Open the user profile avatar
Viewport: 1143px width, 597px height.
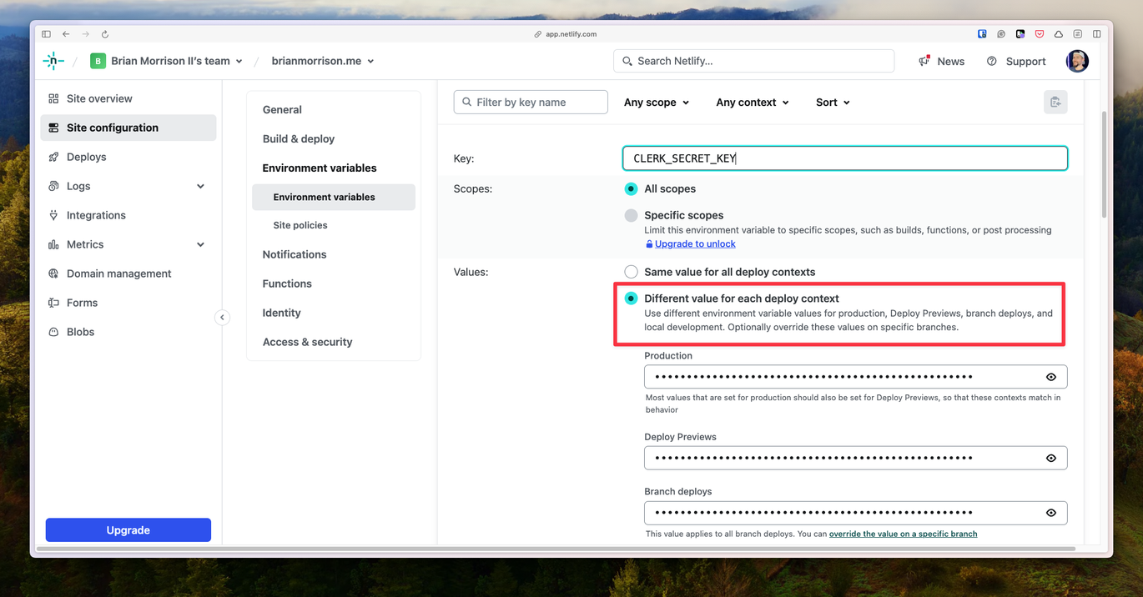(x=1077, y=61)
